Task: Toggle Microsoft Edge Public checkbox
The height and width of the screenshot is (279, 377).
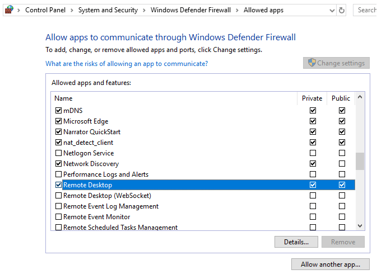Action: 342,121
